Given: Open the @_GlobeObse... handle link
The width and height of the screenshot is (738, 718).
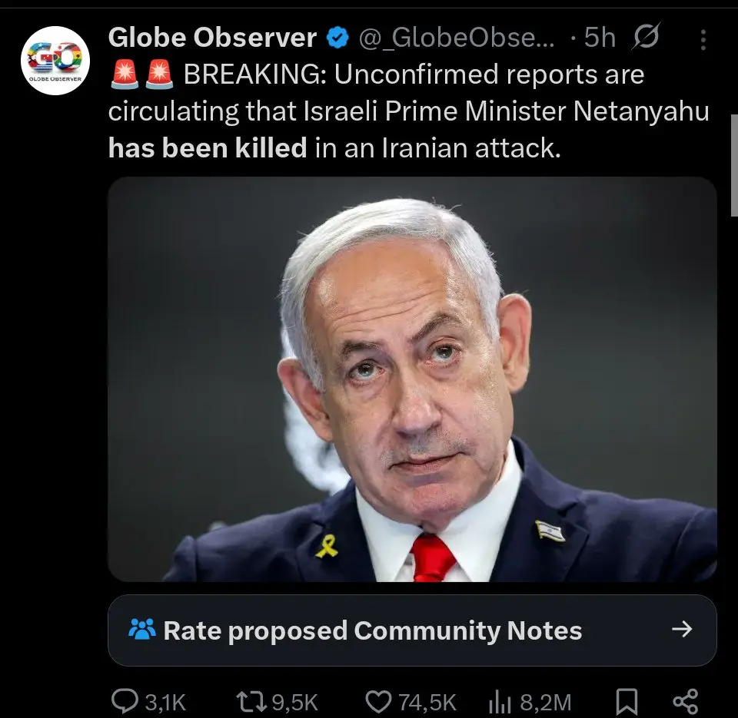Looking at the screenshot, I should (x=457, y=37).
